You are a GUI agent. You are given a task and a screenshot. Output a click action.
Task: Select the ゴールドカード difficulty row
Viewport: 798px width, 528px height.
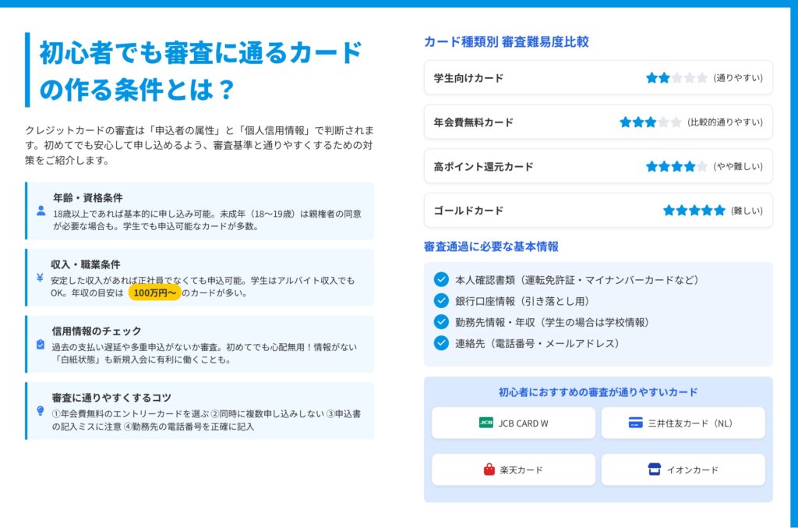pos(598,211)
